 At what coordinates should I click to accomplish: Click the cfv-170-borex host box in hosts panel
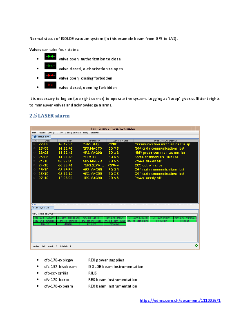[x=115, y=217]
